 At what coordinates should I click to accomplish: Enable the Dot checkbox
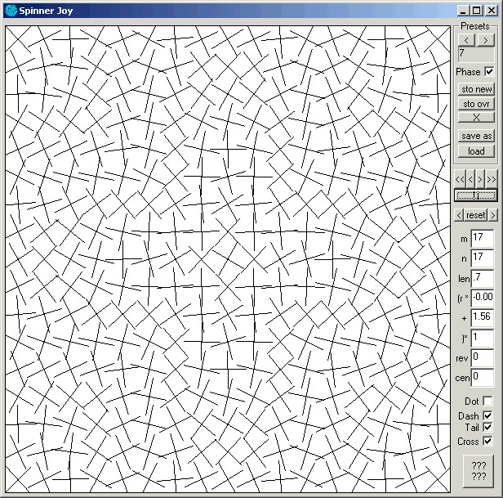pyautogui.click(x=487, y=402)
